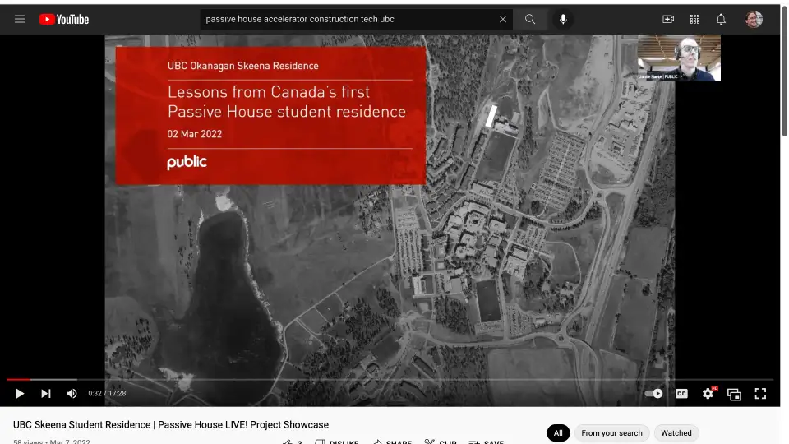The width and height of the screenshot is (789, 444).
Task: Click the magnifier search button
Action: click(530, 19)
